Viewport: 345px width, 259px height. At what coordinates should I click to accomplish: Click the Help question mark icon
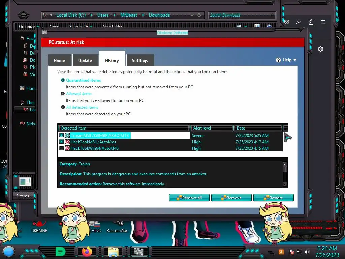pyautogui.click(x=278, y=60)
